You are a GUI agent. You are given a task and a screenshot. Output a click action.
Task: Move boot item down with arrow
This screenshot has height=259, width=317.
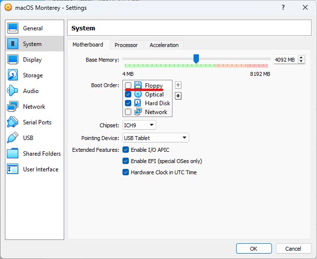click(x=178, y=96)
